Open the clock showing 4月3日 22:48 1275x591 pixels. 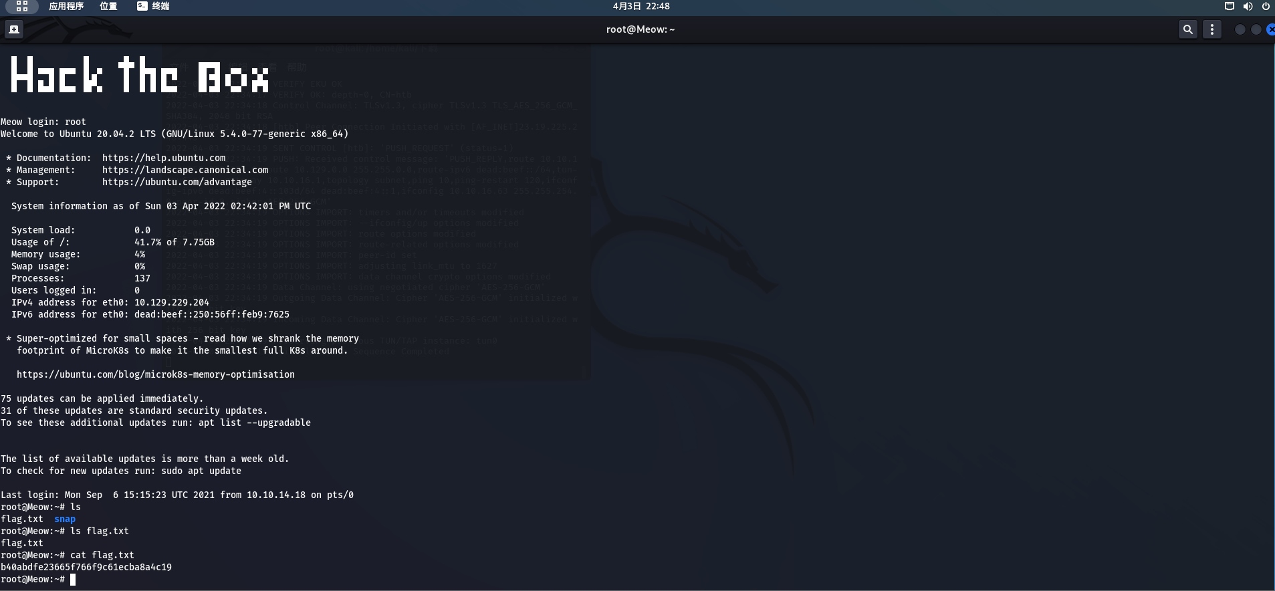(x=641, y=6)
